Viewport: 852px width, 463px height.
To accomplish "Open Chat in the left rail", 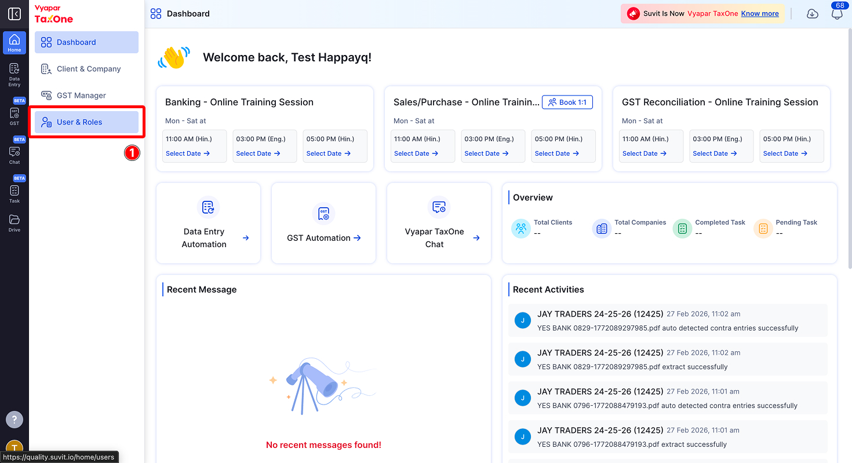I will (x=14, y=155).
